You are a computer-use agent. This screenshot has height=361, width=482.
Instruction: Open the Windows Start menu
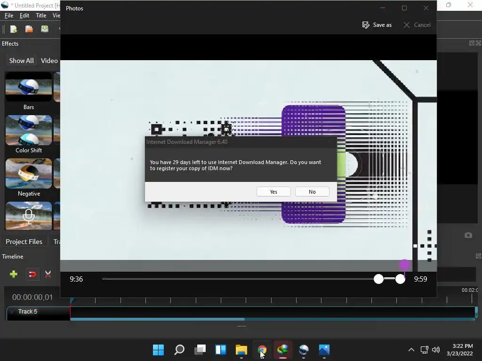pos(159,350)
